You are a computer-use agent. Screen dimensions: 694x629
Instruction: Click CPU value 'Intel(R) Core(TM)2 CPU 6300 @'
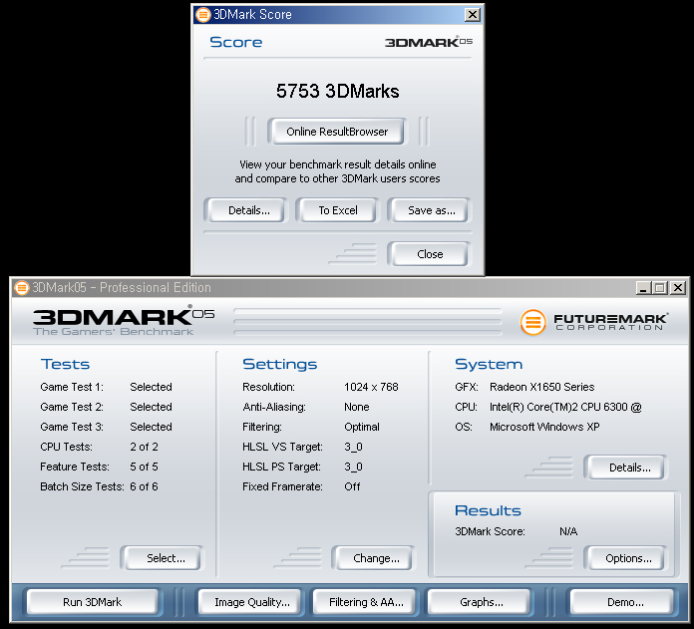[565, 407]
